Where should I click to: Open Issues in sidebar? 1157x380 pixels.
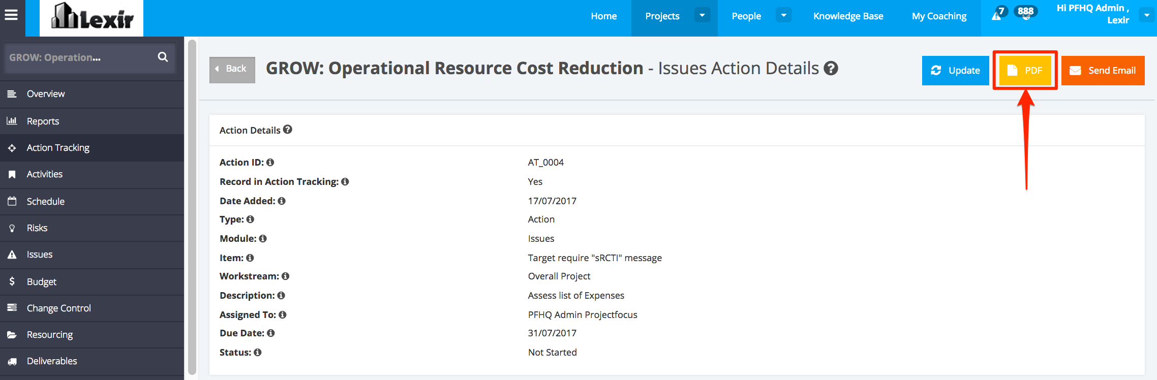coord(92,255)
